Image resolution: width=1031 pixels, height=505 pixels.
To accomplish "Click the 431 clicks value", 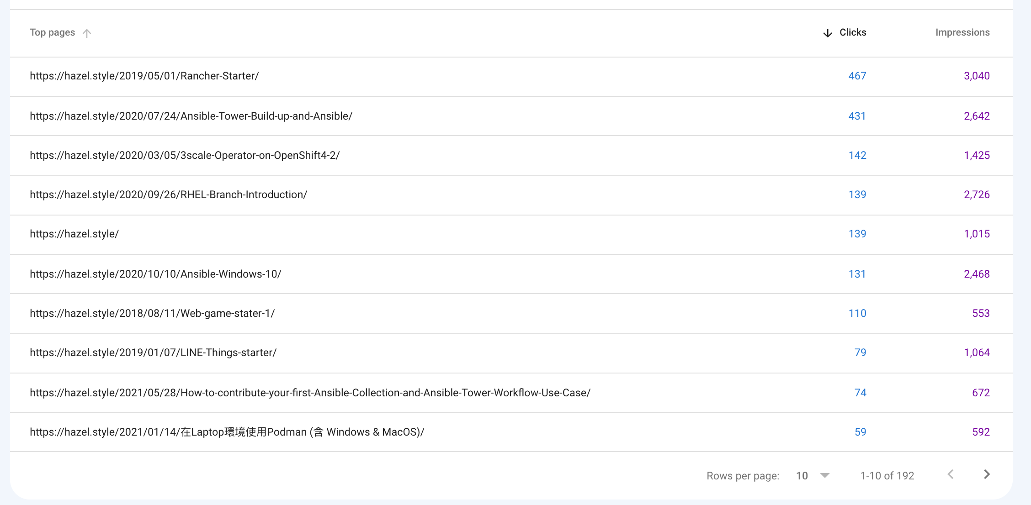I will [x=857, y=116].
